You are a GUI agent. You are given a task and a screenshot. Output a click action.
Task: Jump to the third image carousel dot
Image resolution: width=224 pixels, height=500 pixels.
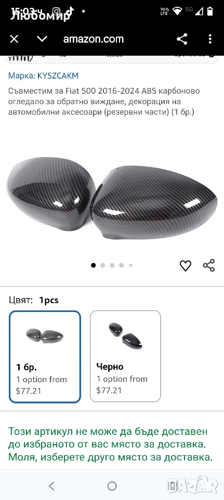112,265
